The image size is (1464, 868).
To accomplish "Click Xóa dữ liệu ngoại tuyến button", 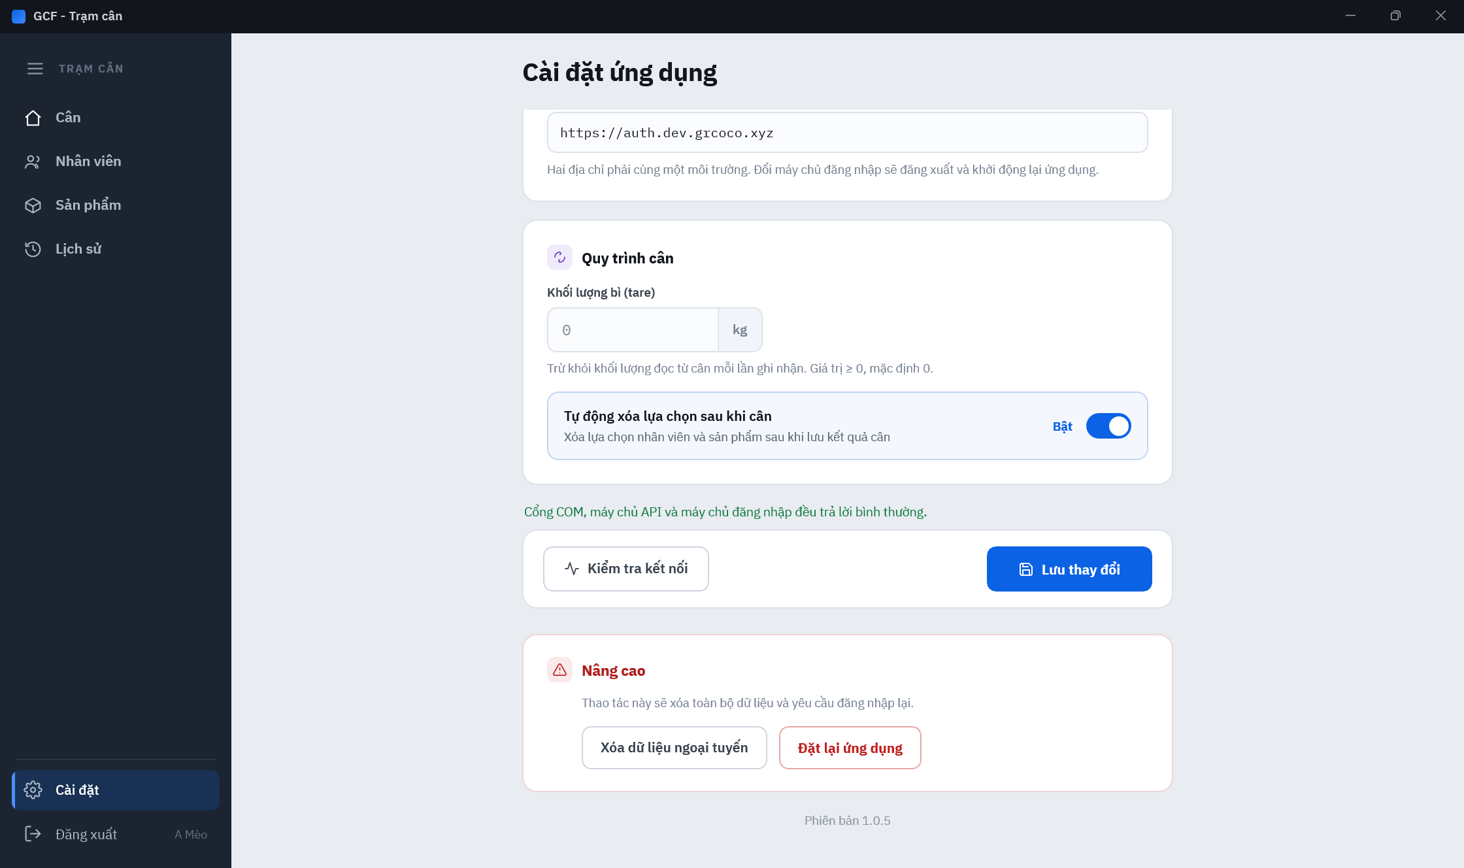I will coord(674,748).
